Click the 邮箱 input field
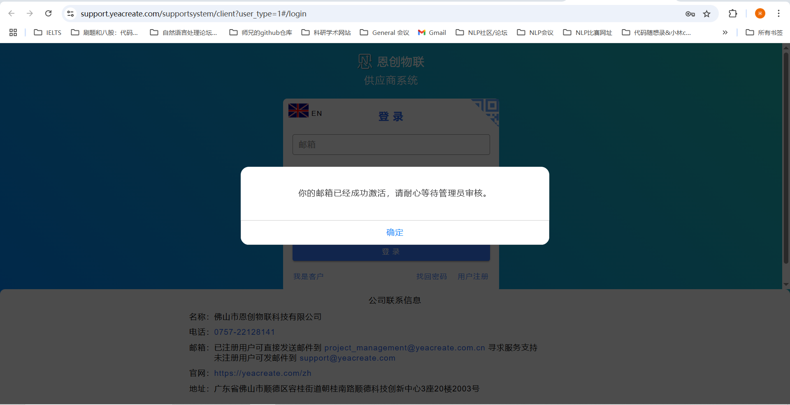Screen dimensions: 790x405 pos(391,145)
